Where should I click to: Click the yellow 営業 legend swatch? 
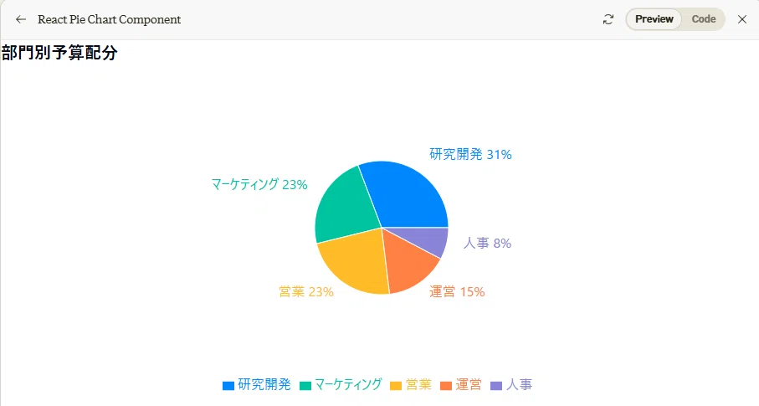(396, 386)
